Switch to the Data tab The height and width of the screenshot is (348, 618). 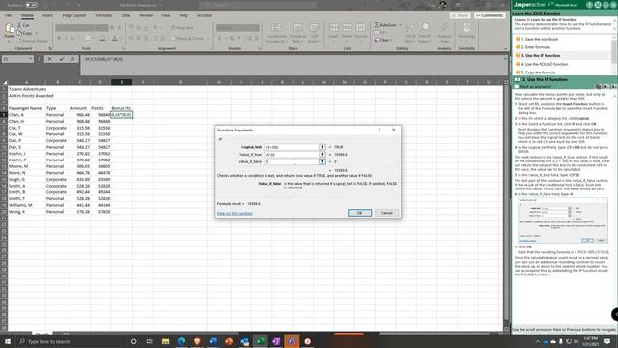(126, 15)
